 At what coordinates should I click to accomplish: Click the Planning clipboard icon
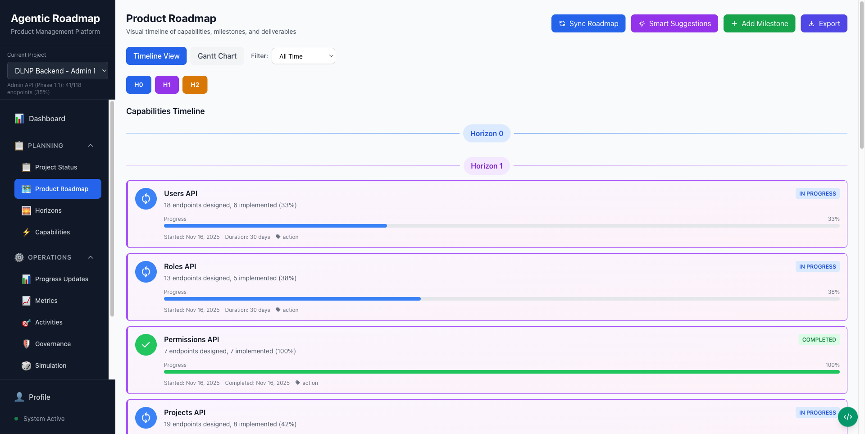point(19,146)
